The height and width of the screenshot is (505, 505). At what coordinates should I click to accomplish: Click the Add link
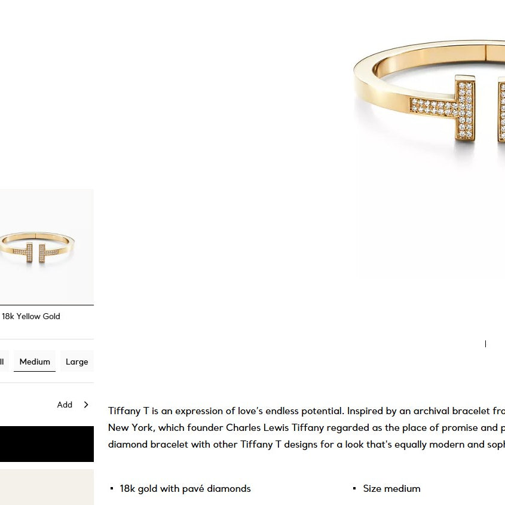(x=65, y=405)
